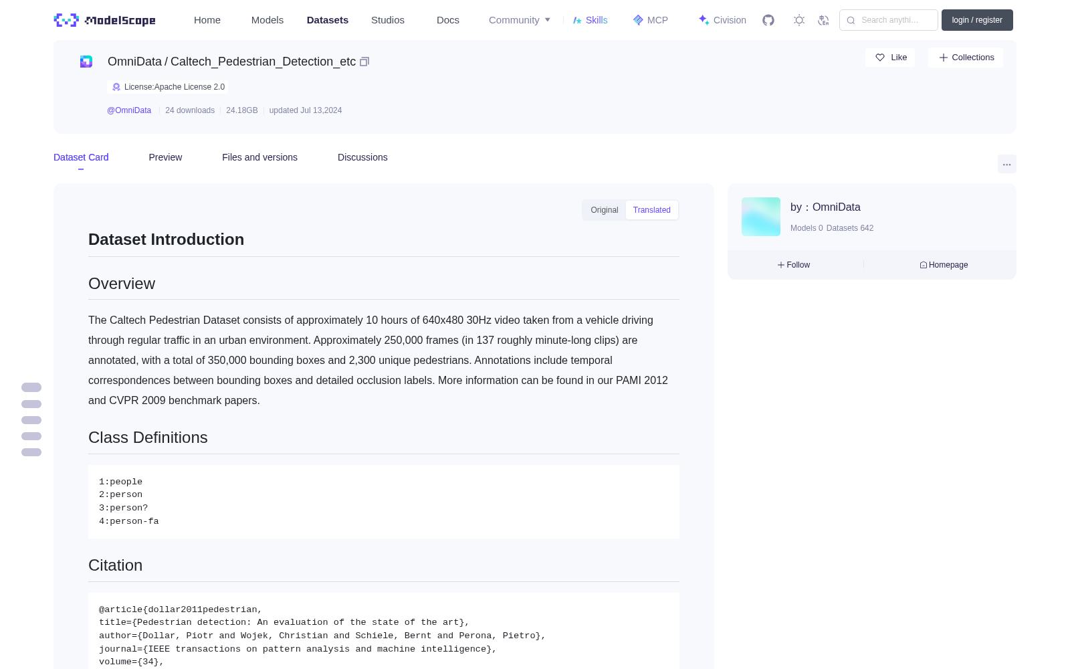Open the Docs nav item

[x=448, y=20]
